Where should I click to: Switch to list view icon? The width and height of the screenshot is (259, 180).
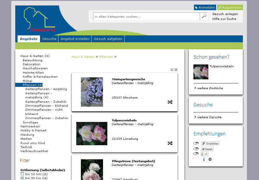[172, 70]
